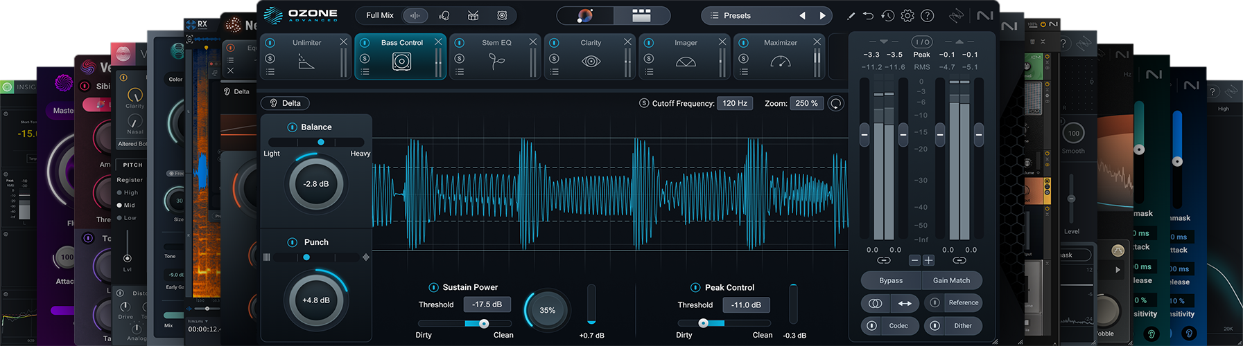1243x346 pixels.
Task: Click the Bypass button
Action: (891, 280)
